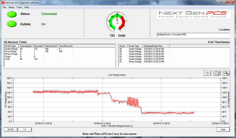The width and height of the screenshot is (236, 138).
Task: Click the Connected status text
Action: tap(49, 14)
